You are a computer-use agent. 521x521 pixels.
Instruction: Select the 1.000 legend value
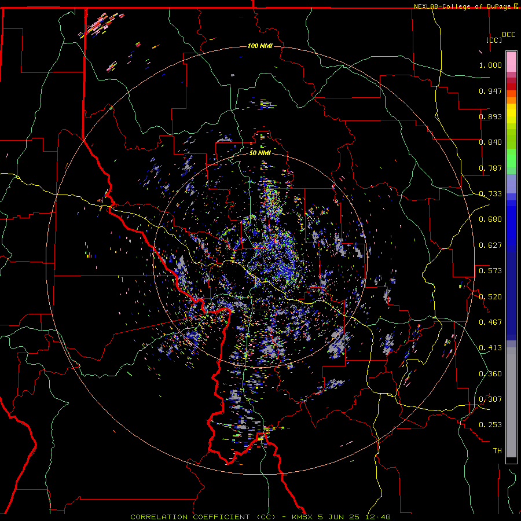pos(490,65)
